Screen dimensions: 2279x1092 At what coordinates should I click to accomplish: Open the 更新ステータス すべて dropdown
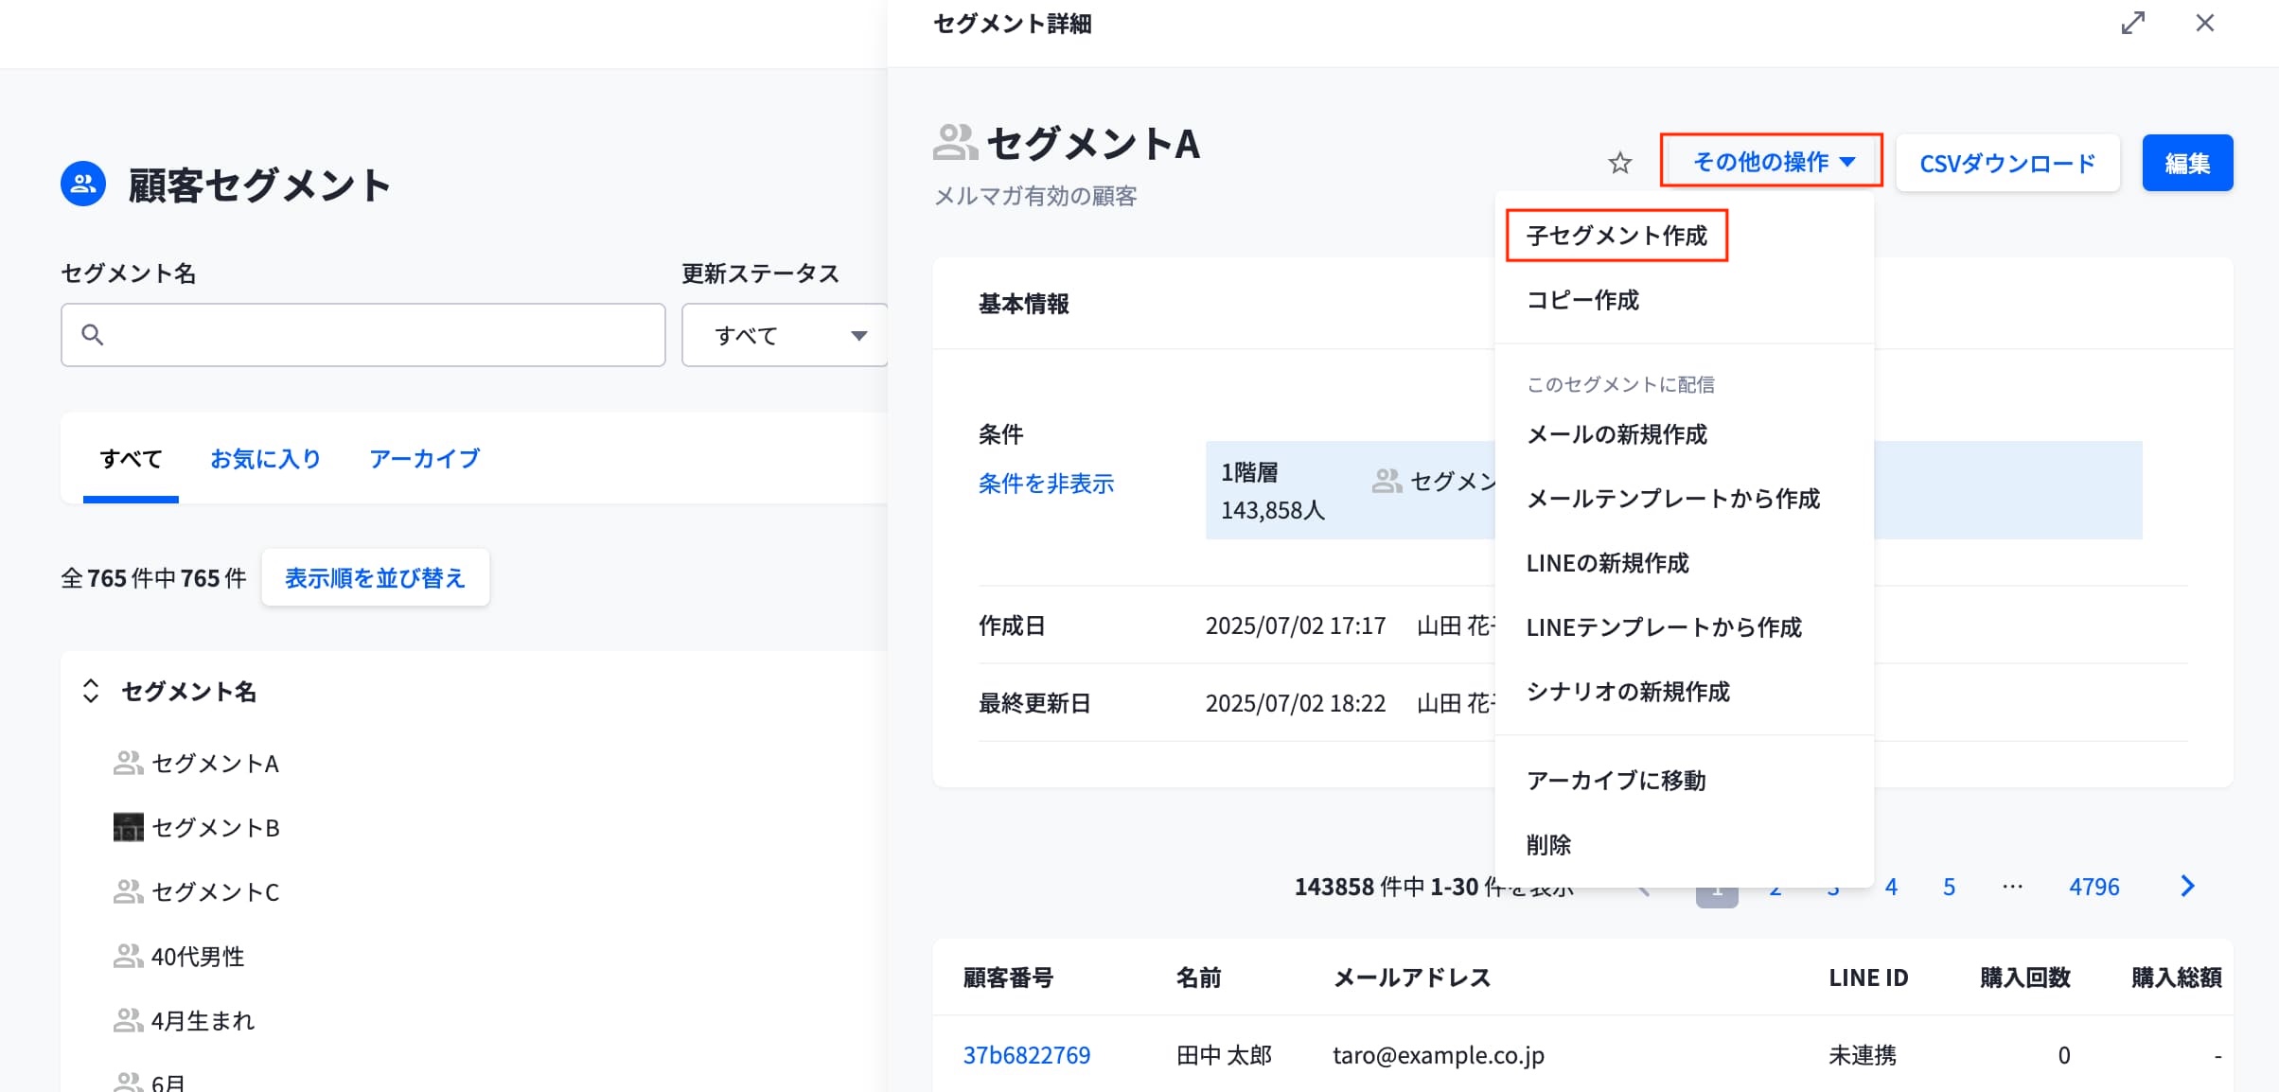pos(785,335)
